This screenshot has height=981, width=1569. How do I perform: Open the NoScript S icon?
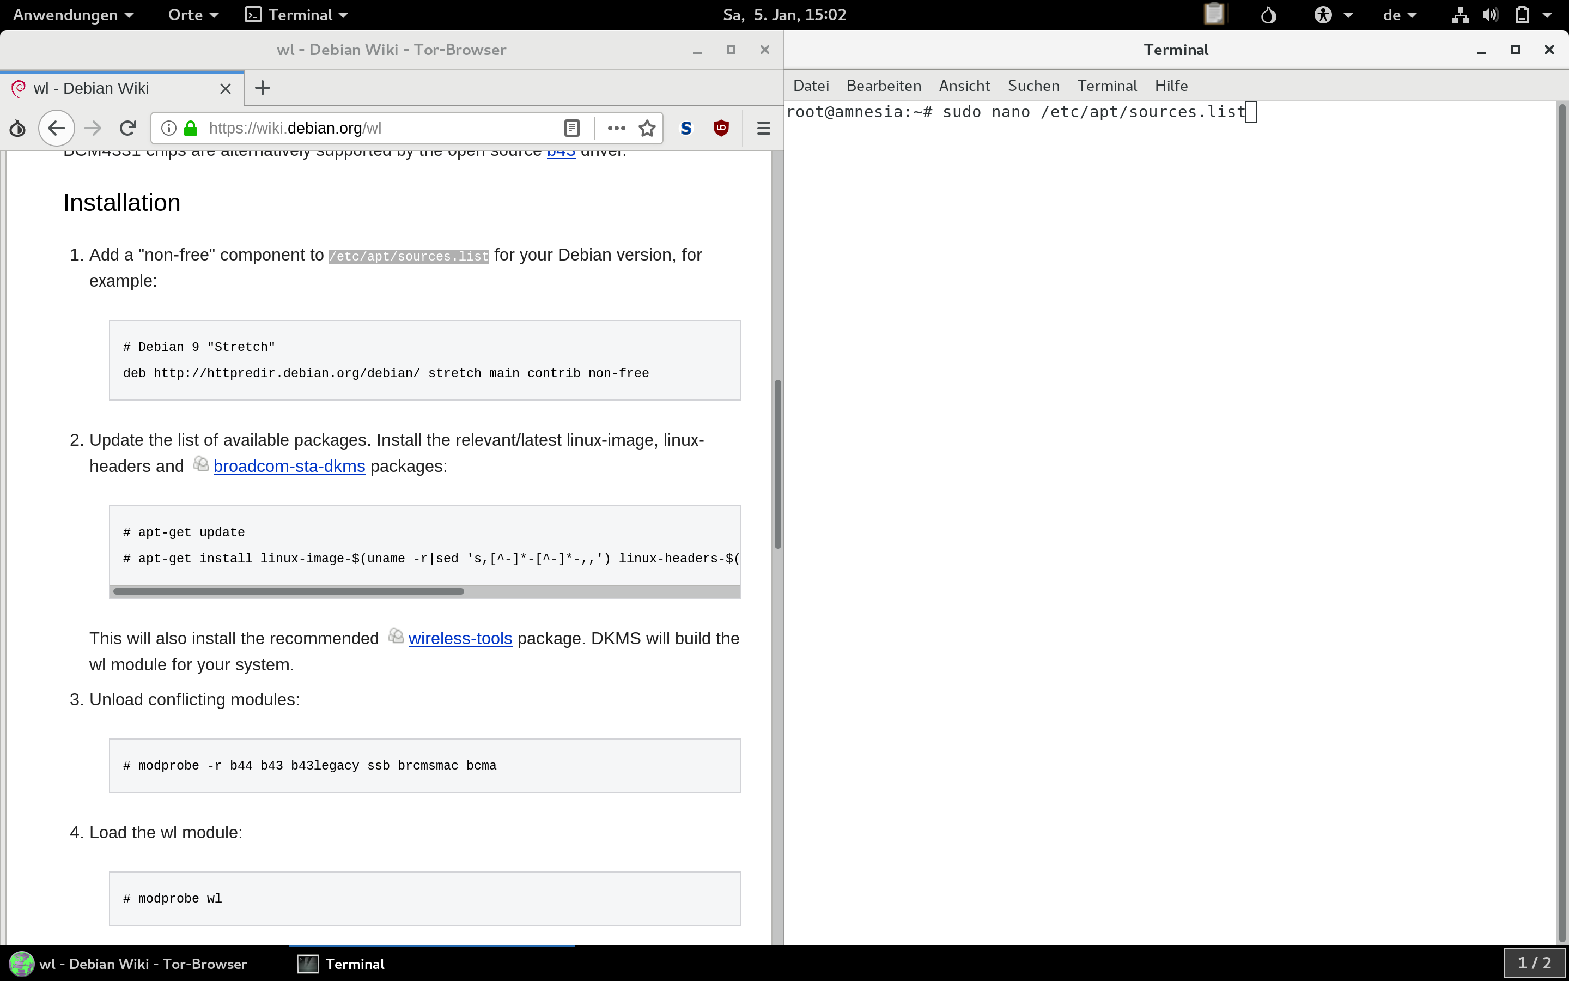coord(686,129)
